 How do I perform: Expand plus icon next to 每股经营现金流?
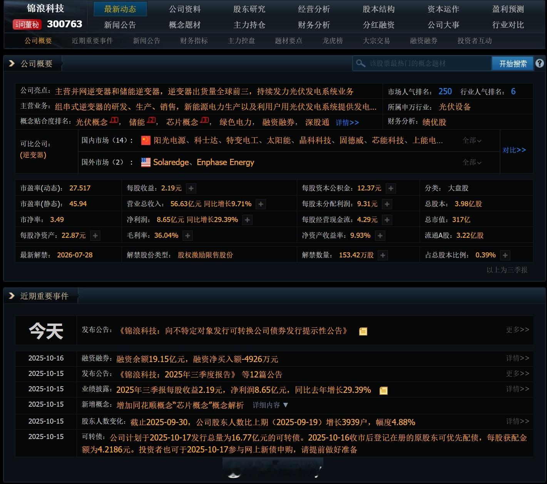tap(387, 220)
